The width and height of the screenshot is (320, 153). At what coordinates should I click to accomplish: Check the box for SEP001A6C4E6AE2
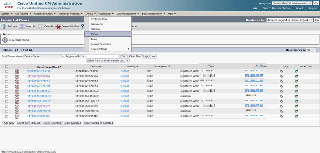[7, 91]
